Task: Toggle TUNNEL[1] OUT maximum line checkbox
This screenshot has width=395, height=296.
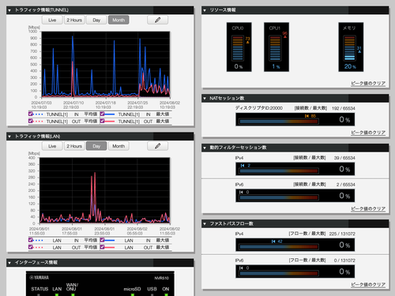Action: click(102, 121)
